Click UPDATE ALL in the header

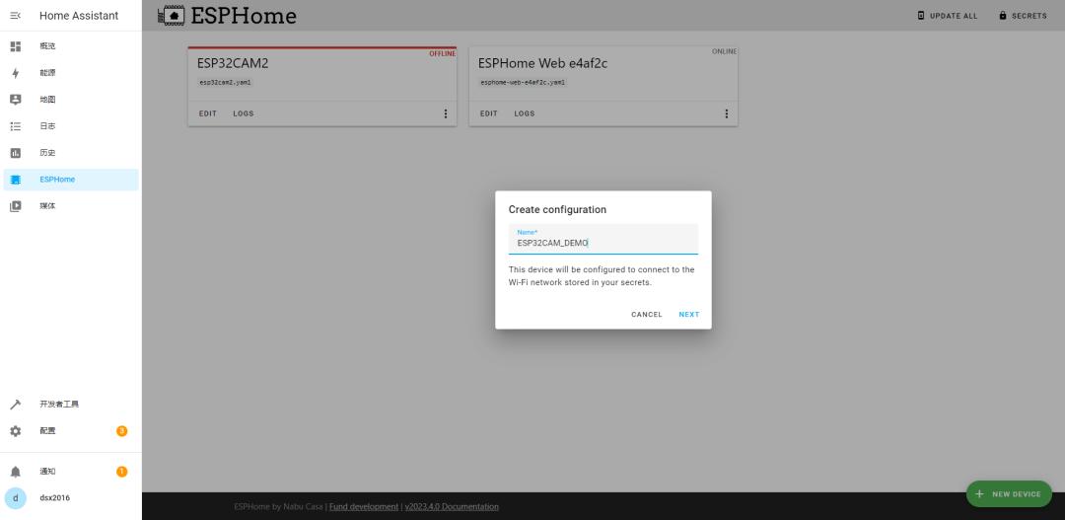click(x=948, y=16)
